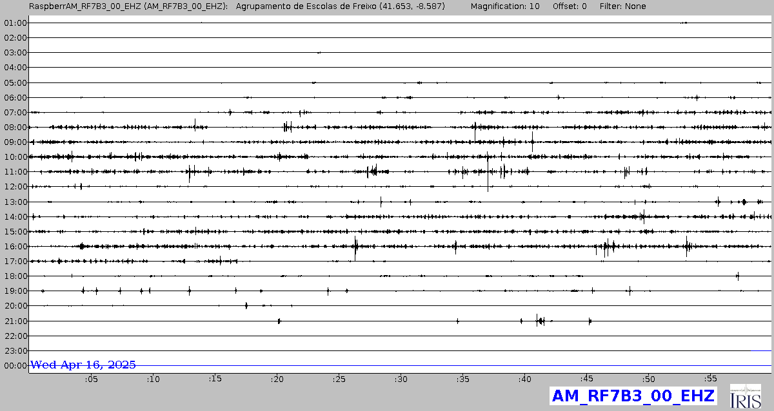Viewport: 774px width, 411px height.
Task: Select the 11:00 hour label
Action: pos(15,172)
